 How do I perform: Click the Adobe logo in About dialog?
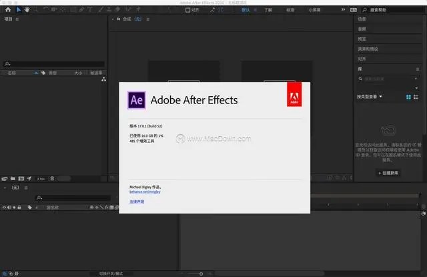(294, 94)
